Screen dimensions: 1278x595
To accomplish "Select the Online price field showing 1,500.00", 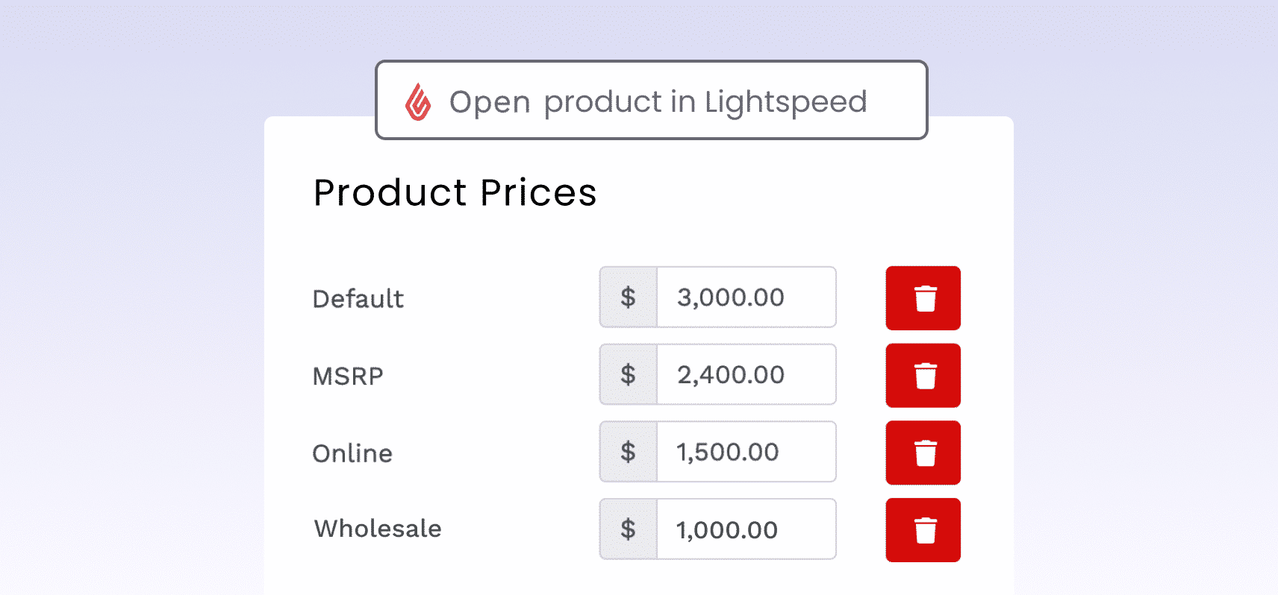I will pos(746,452).
